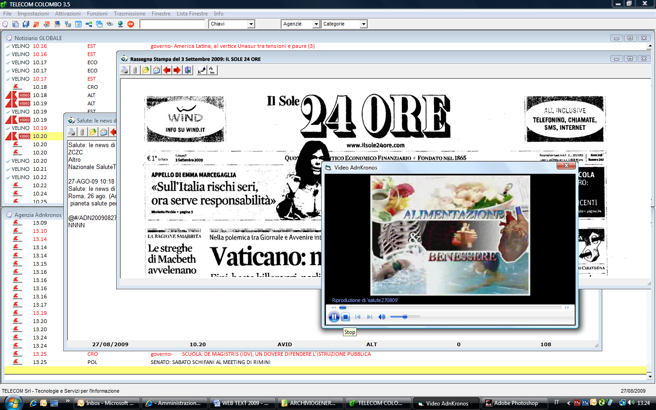656x410 pixels.
Task: Minimize the Rassegna Stampa window
Action: pos(616,59)
